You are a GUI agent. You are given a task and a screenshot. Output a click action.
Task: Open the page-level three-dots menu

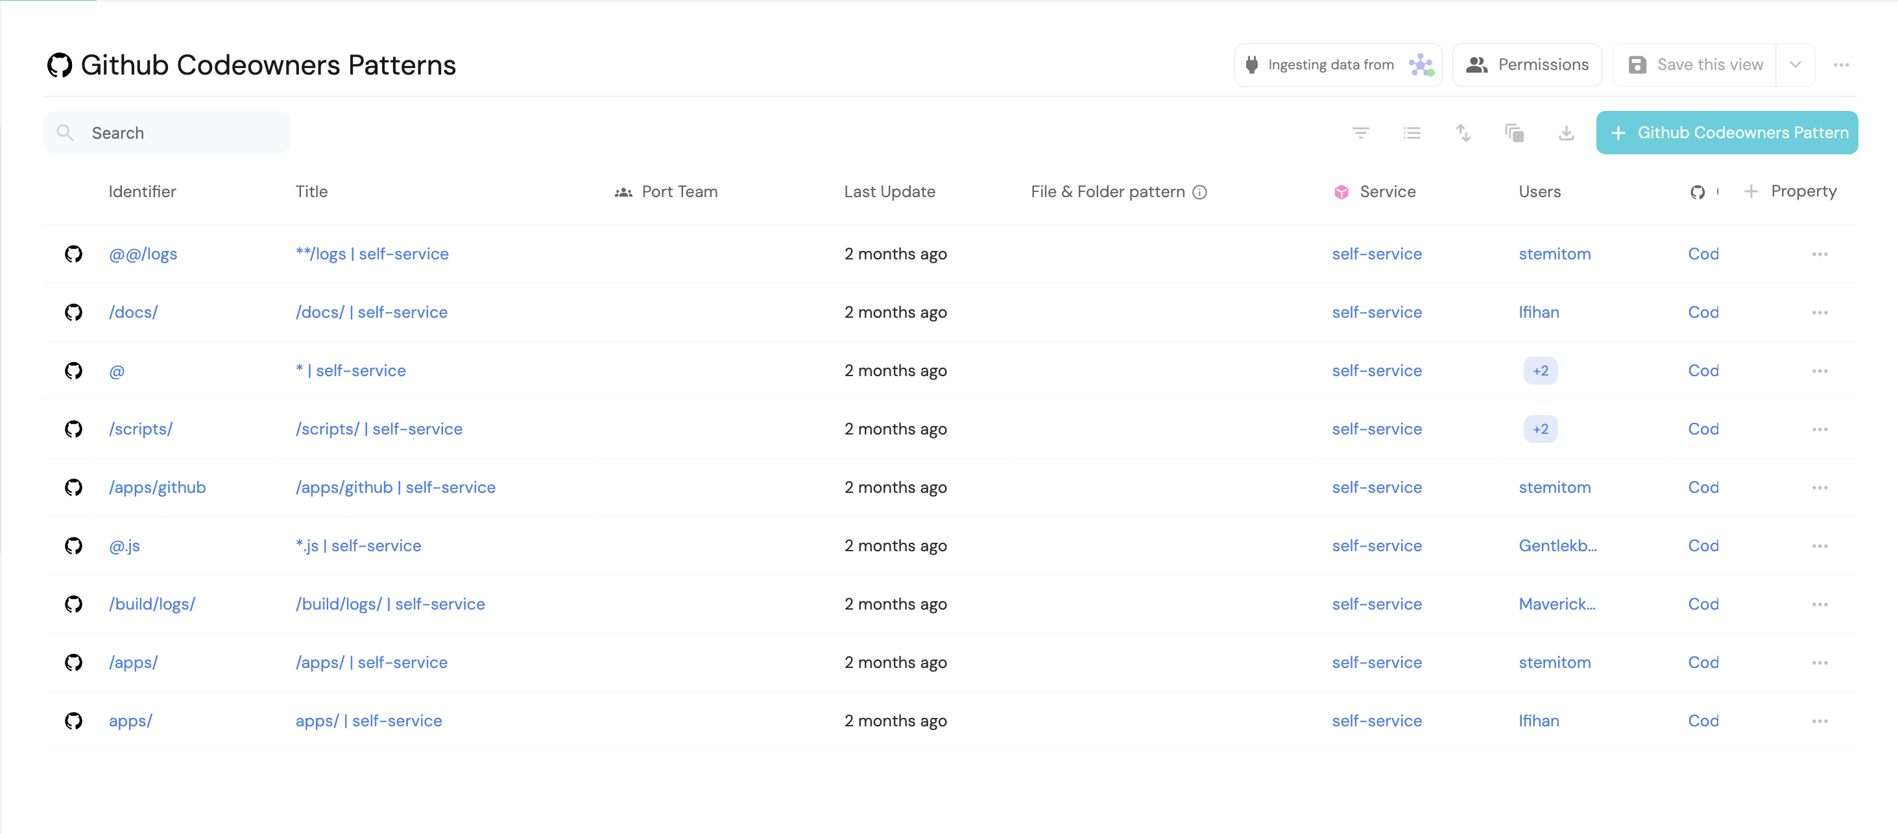1842,65
